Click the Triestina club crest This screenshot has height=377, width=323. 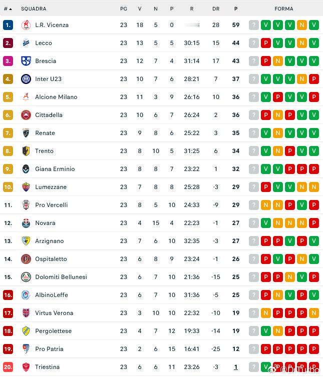tap(26, 367)
